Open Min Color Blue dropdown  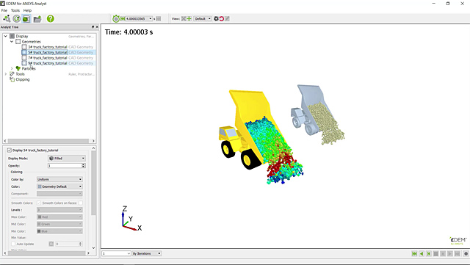(x=59, y=231)
